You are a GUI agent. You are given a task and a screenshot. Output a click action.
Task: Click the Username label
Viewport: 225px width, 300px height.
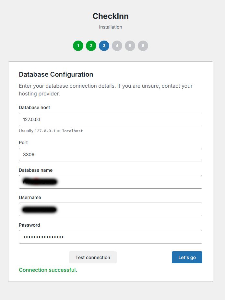tap(30, 197)
